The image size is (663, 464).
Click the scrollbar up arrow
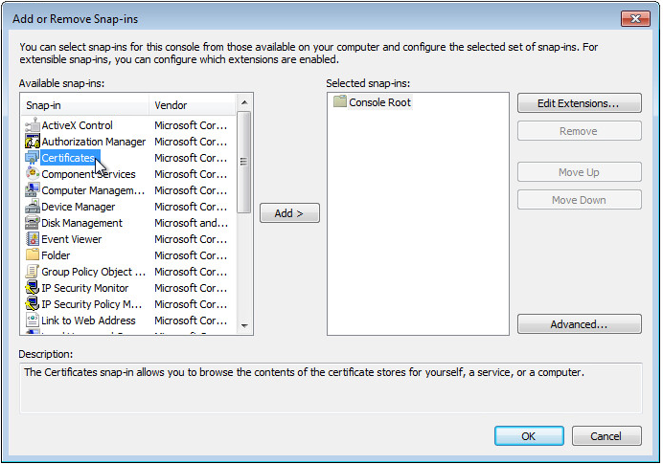click(x=244, y=102)
